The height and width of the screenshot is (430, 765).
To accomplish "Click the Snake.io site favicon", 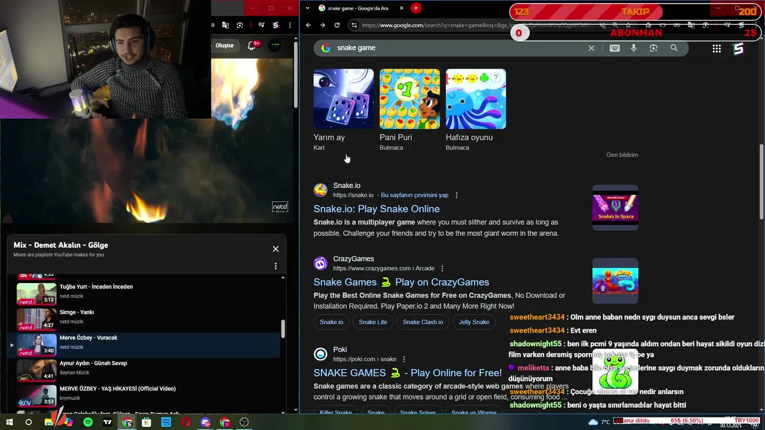I will [x=321, y=190].
